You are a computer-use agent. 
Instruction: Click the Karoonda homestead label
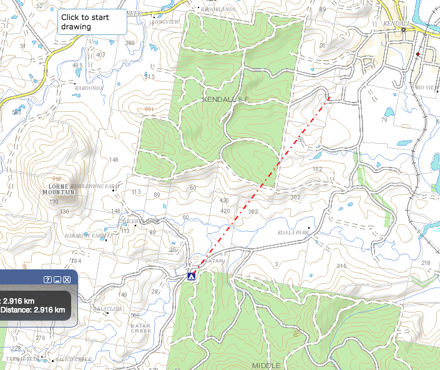[x=89, y=88]
